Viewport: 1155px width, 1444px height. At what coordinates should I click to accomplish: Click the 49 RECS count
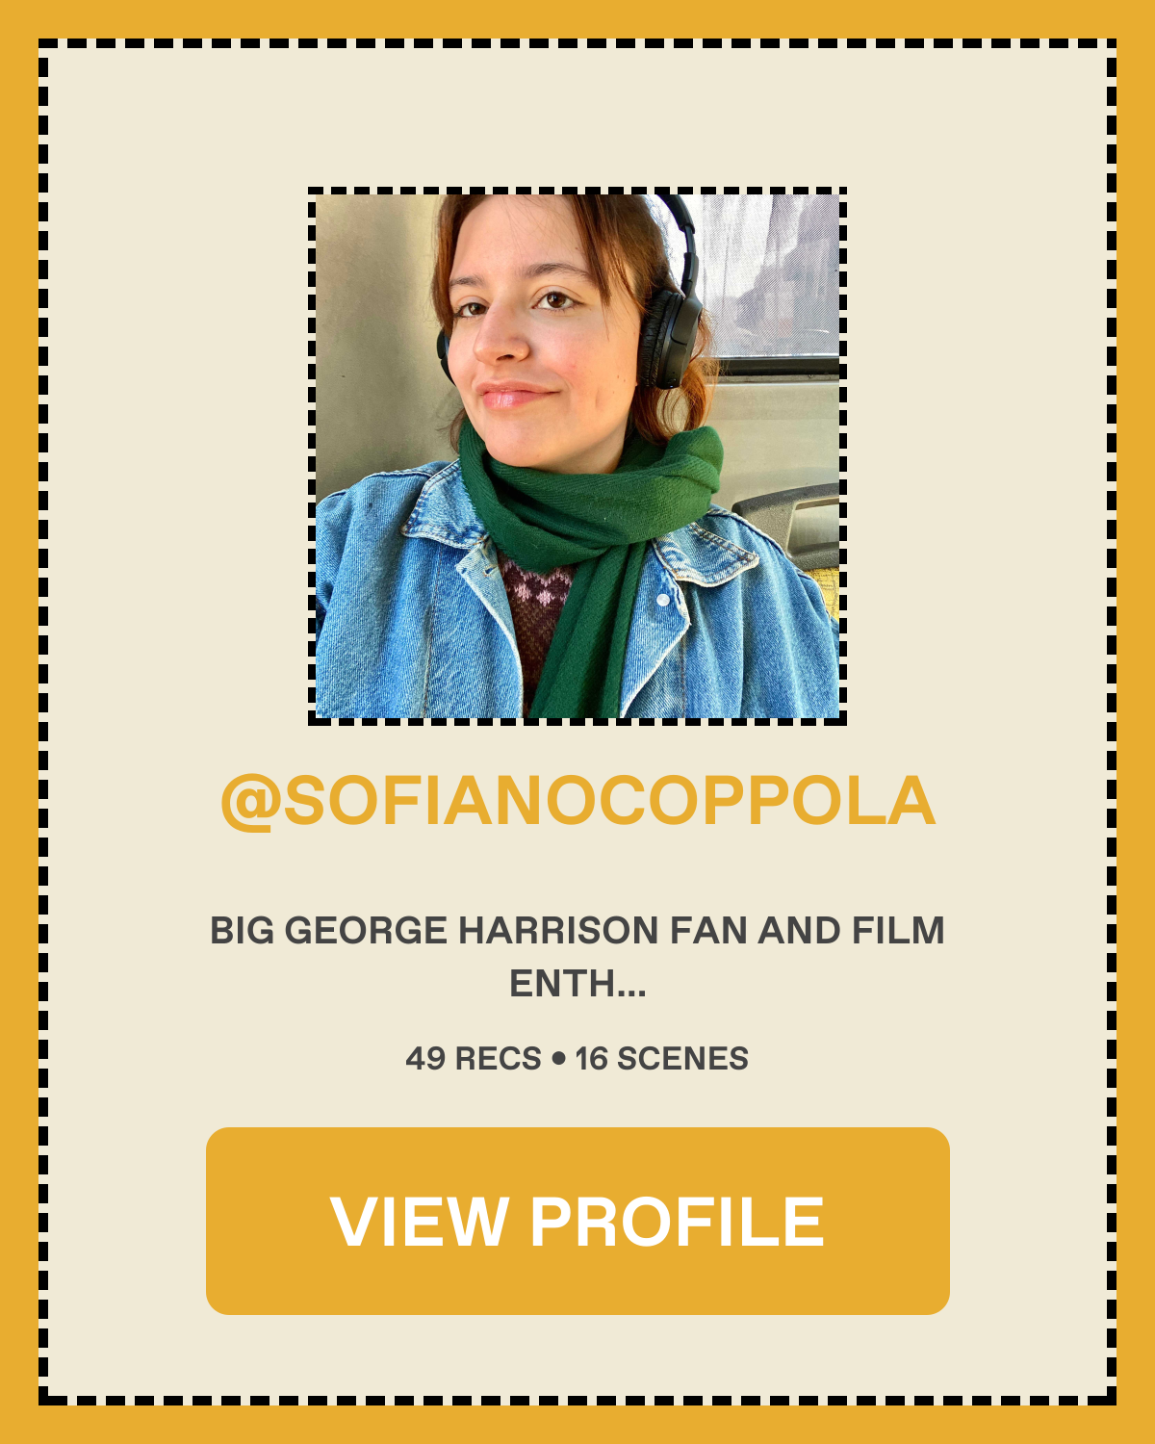pos(474,1058)
